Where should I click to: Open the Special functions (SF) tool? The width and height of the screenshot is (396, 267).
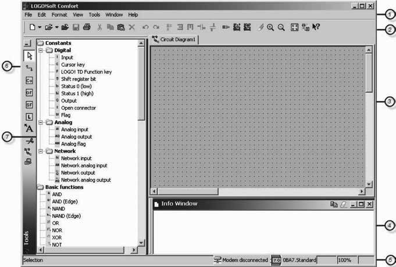pyautogui.click(x=29, y=104)
